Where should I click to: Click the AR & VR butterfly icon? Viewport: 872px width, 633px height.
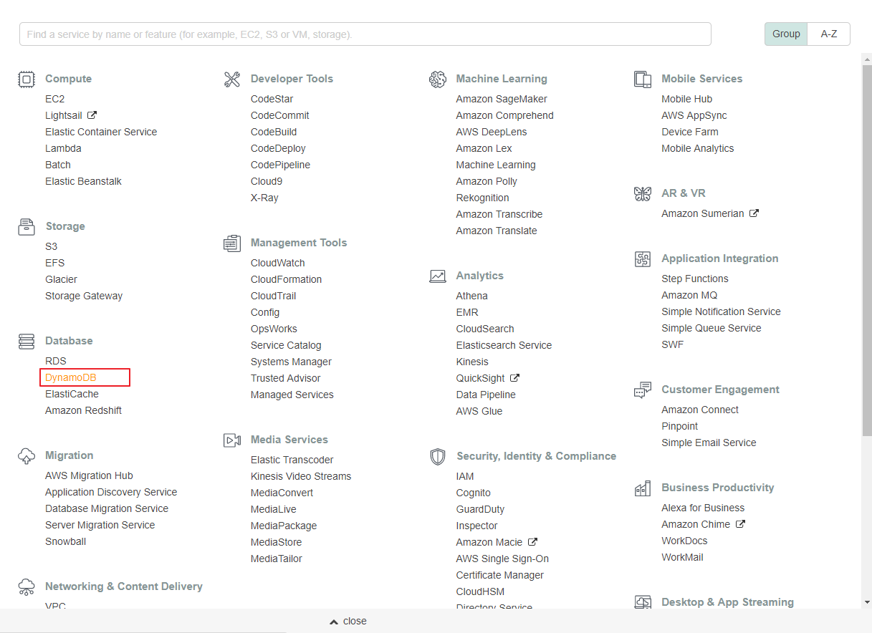(643, 194)
